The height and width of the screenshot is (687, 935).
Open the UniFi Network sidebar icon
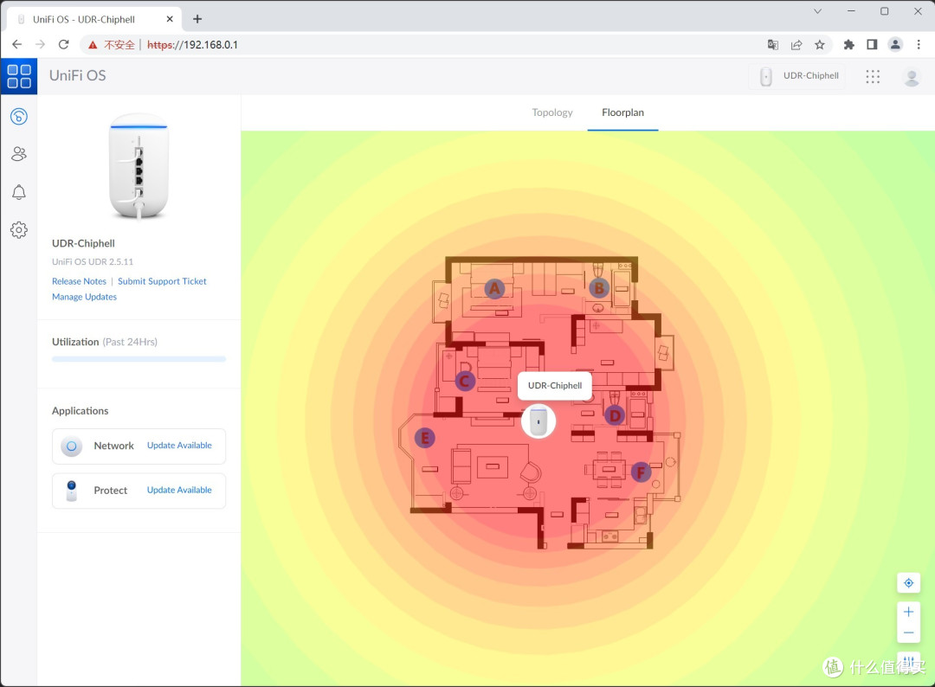click(18, 117)
